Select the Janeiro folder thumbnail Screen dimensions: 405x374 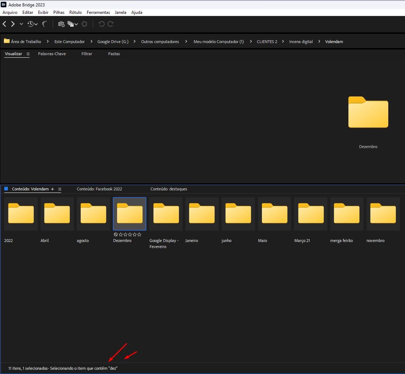coord(202,214)
